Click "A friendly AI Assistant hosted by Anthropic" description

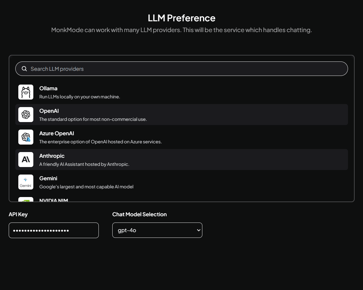(x=84, y=164)
